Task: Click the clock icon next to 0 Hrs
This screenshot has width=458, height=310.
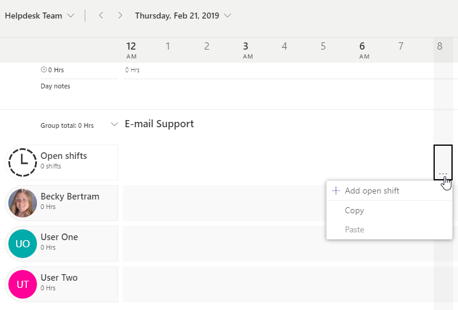Action: pos(44,70)
